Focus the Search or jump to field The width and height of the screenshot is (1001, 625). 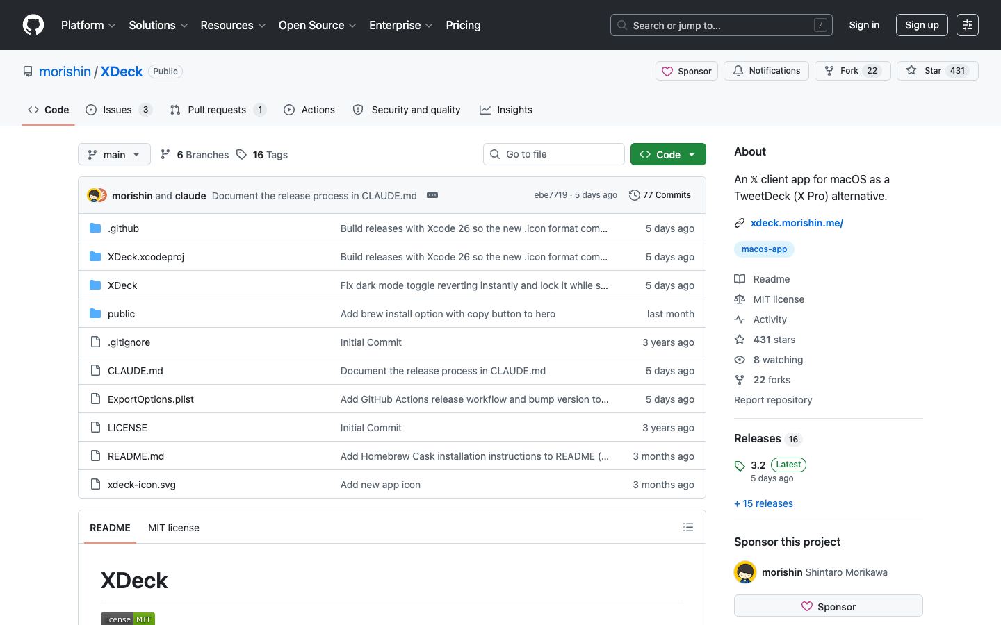(722, 25)
